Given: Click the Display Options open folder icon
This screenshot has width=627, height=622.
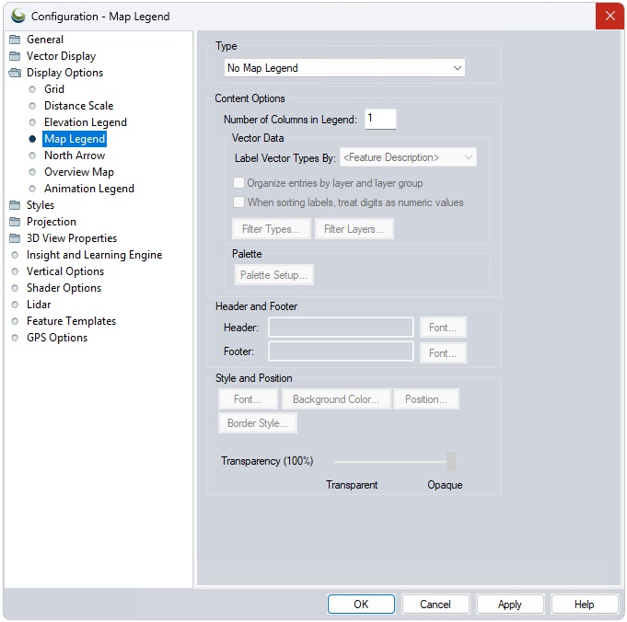Looking at the screenshot, I should pyautogui.click(x=15, y=73).
